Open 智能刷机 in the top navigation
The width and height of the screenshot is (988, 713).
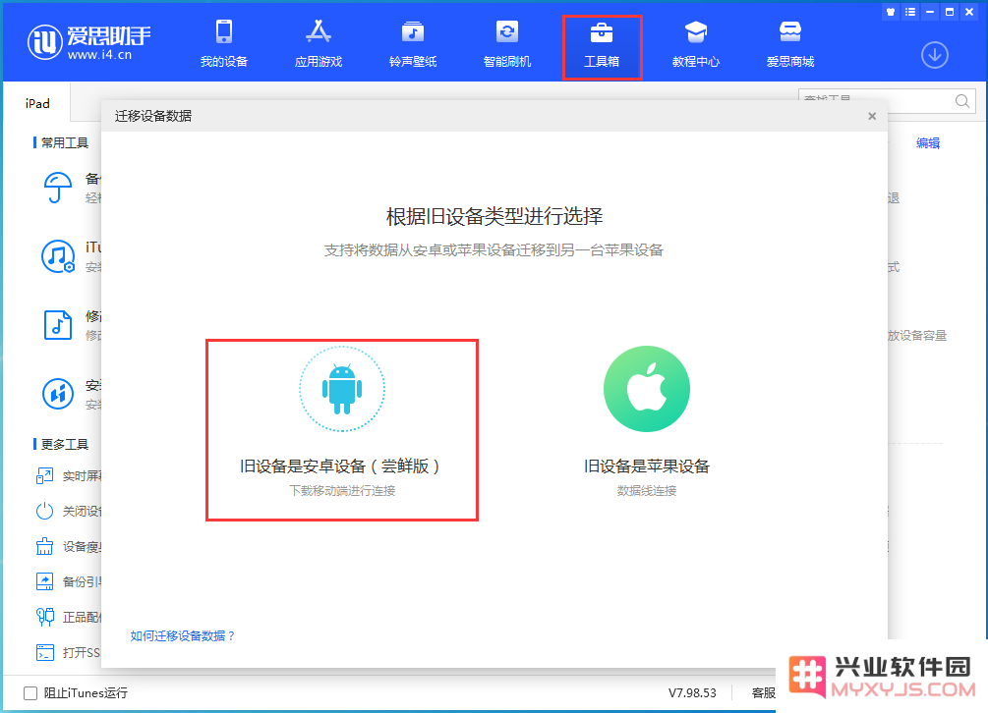click(507, 44)
